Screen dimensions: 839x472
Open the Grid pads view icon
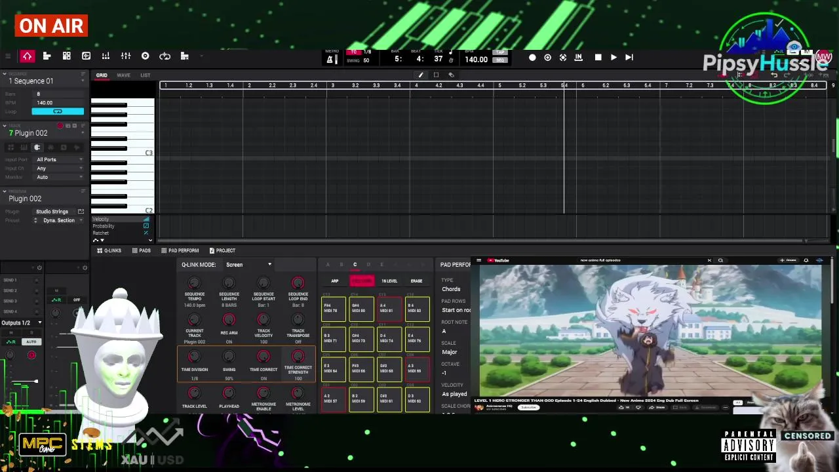coord(66,56)
